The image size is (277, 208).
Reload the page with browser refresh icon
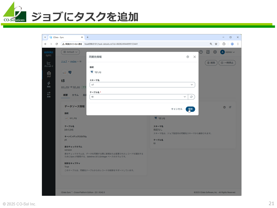pyautogui.click(x=57, y=44)
